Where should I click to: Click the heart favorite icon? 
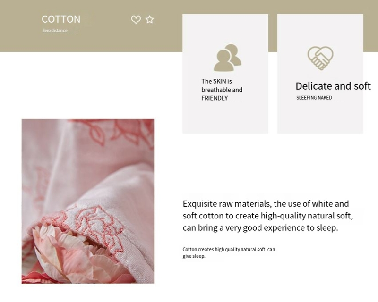[136, 19]
